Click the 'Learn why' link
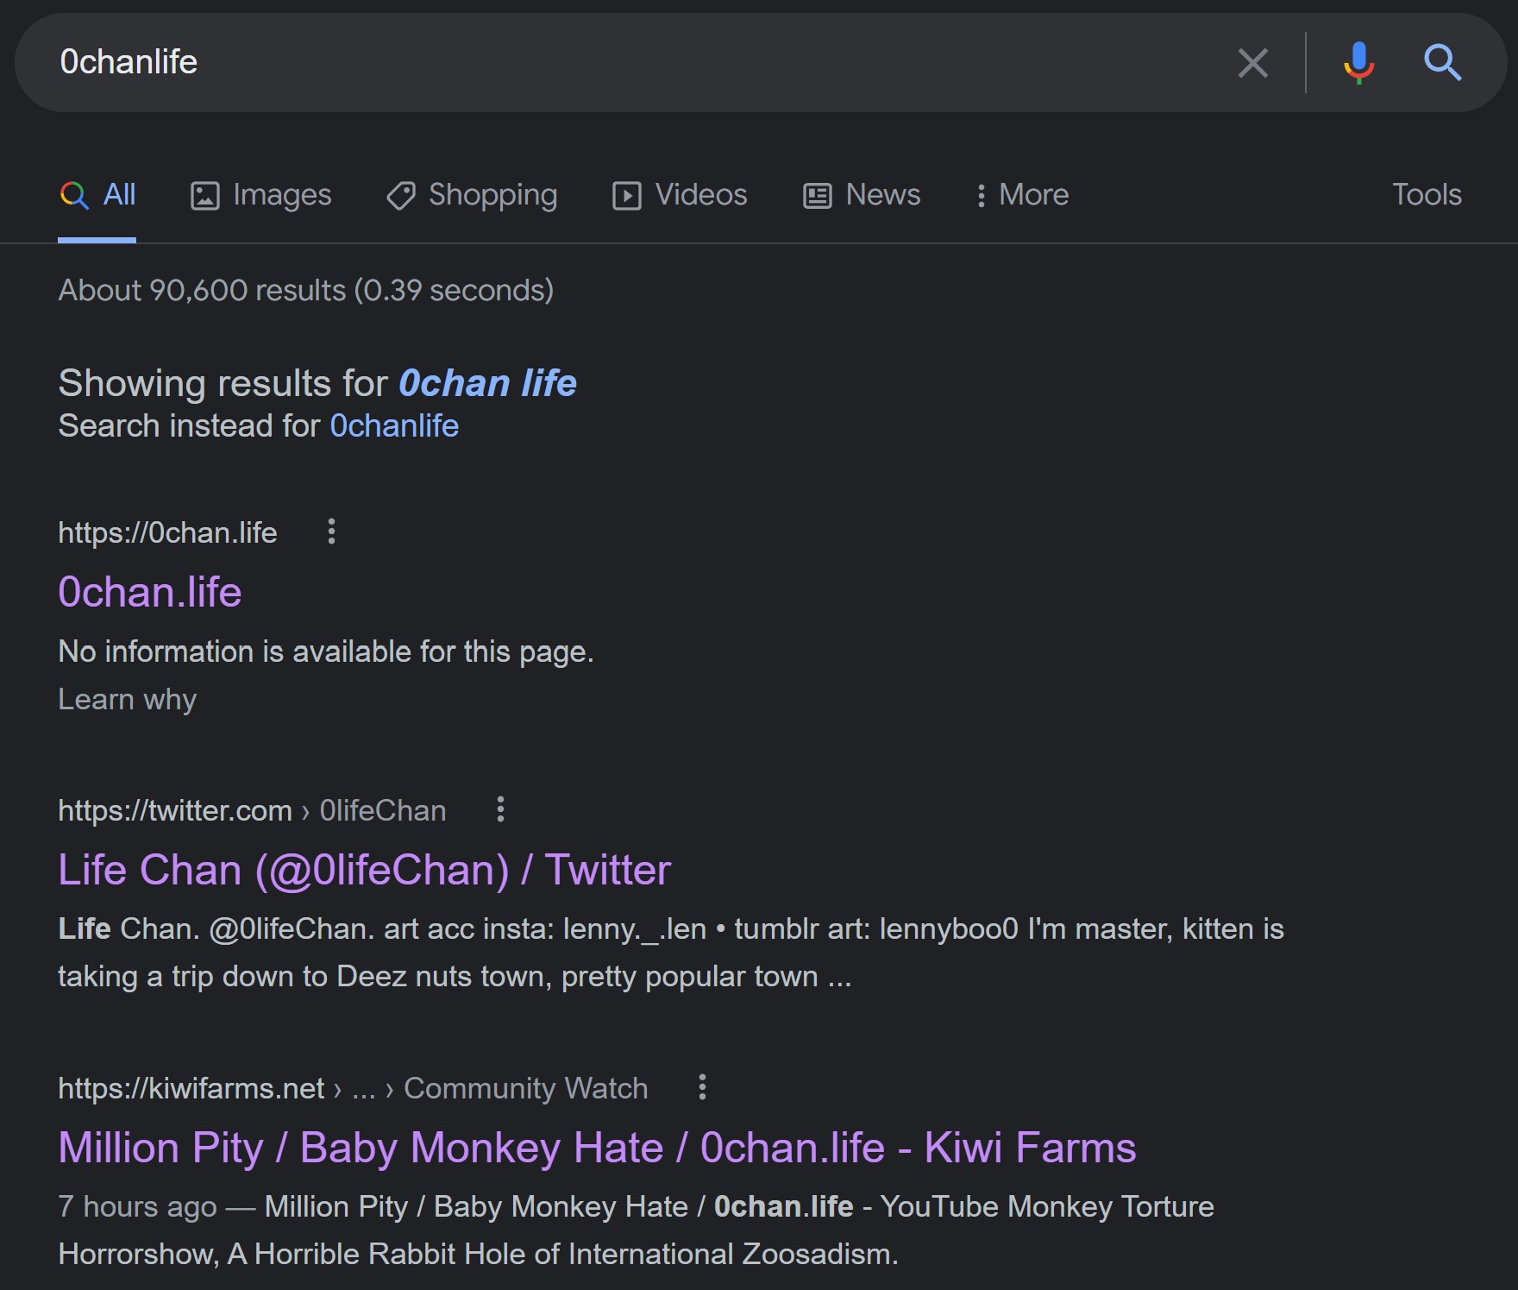 point(127,699)
